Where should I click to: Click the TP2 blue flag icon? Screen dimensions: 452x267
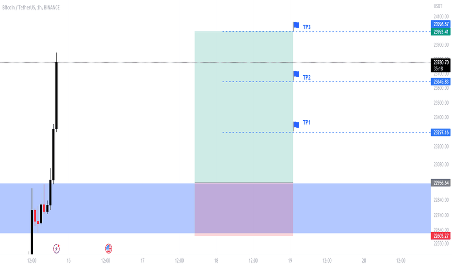(296, 74)
